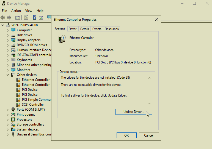Image resolution: width=212 pixels, height=149 pixels.
Task: Select the SCSI Controller warning icon
Action: tap(18, 105)
